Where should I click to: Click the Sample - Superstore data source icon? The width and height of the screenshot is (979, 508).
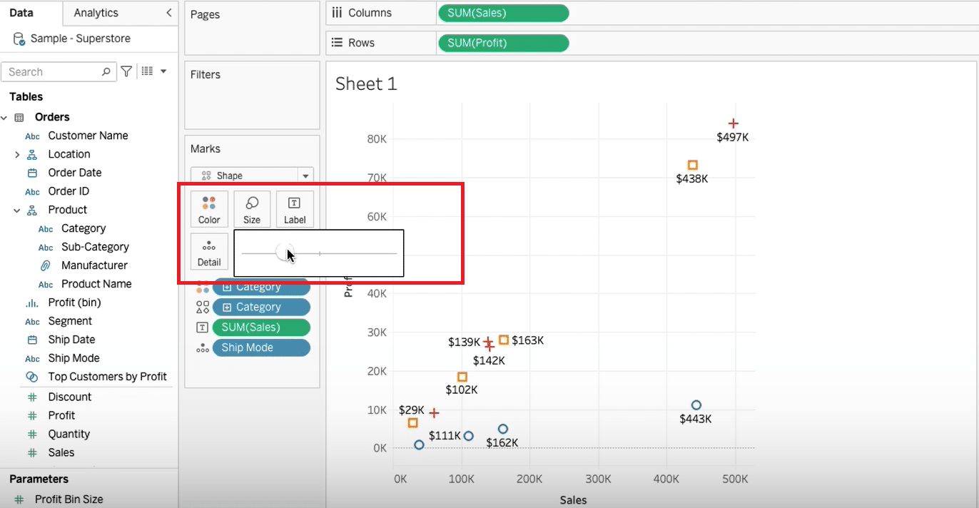click(x=19, y=39)
